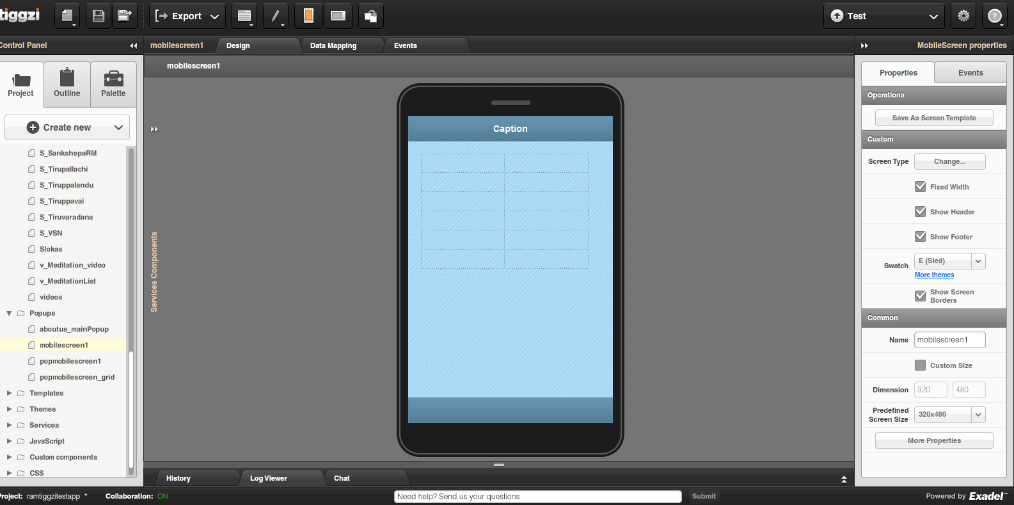Click the Save floppy disk icon
The image size is (1014, 505).
(x=99, y=16)
